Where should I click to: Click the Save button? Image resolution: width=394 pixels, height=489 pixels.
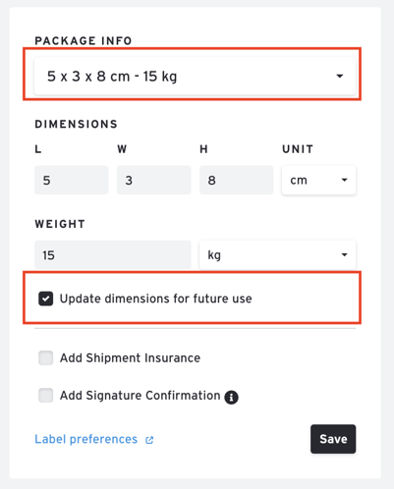pyautogui.click(x=333, y=439)
